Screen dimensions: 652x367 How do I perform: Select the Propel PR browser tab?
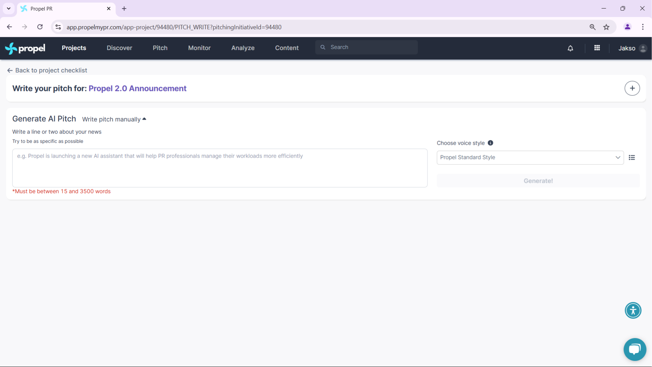coord(66,9)
